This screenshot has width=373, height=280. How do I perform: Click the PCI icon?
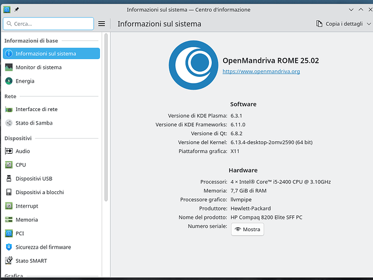click(9, 233)
